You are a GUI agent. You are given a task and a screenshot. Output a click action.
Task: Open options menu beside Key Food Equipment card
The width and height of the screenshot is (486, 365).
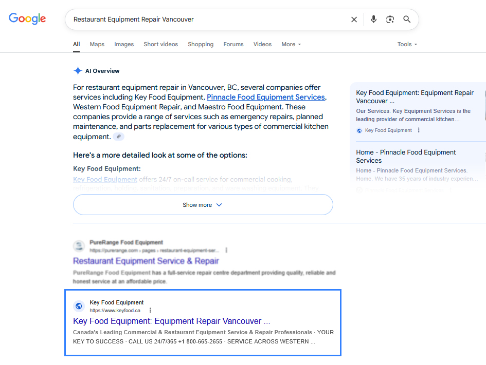coord(419,130)
